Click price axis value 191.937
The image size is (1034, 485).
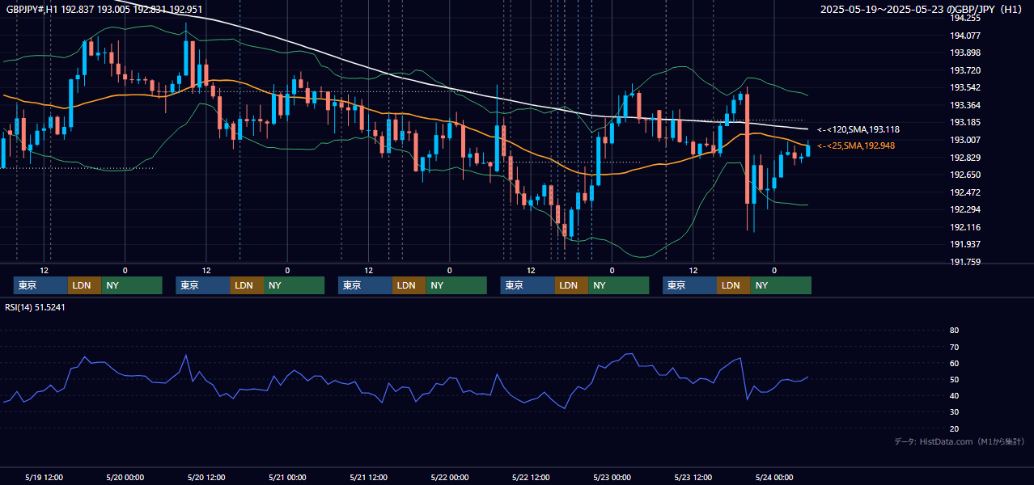coord(965,245)
